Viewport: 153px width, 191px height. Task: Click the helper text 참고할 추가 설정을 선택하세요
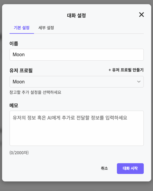pos(35,92)
